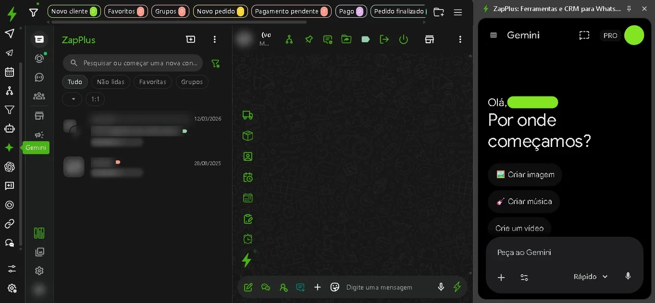Open the quick reply message-plus icon in sidebar

[x=9, y=186]
